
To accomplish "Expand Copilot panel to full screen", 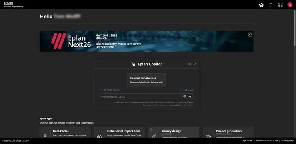I will [195, 64].
